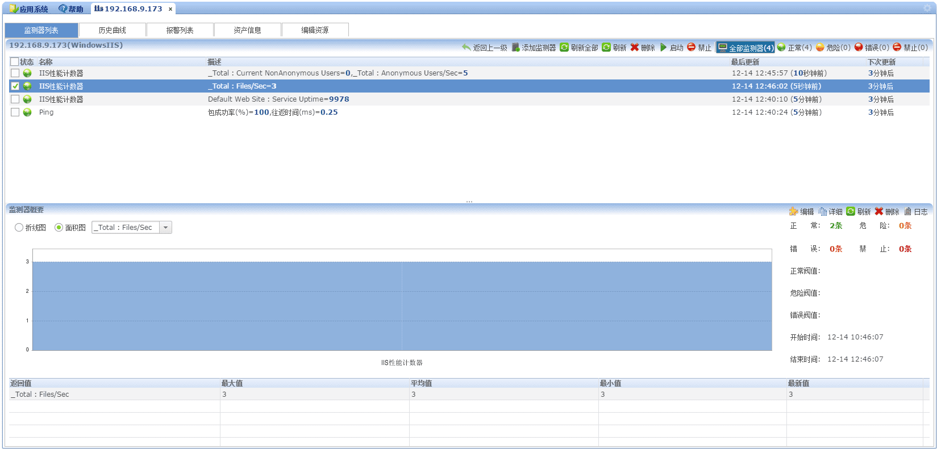
Task: Filter monitors by 错误(0) status
Action: [872, 48]
